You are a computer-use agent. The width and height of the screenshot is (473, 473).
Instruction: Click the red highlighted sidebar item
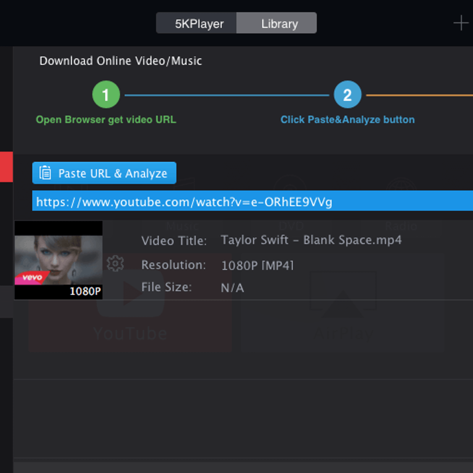tap(6, 167)
